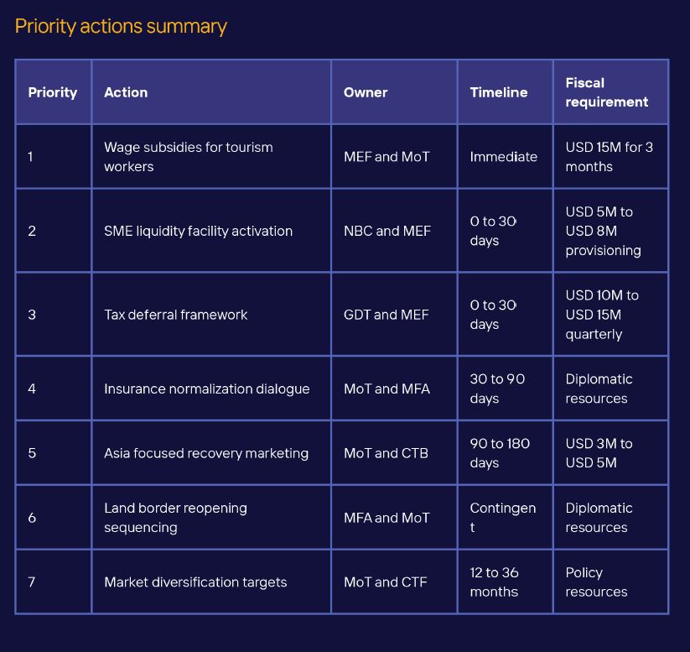Click the 'GDT and MEF' owner cell
Image resolution: width=690 pixels, height=652 pixels.
[386, 315]
